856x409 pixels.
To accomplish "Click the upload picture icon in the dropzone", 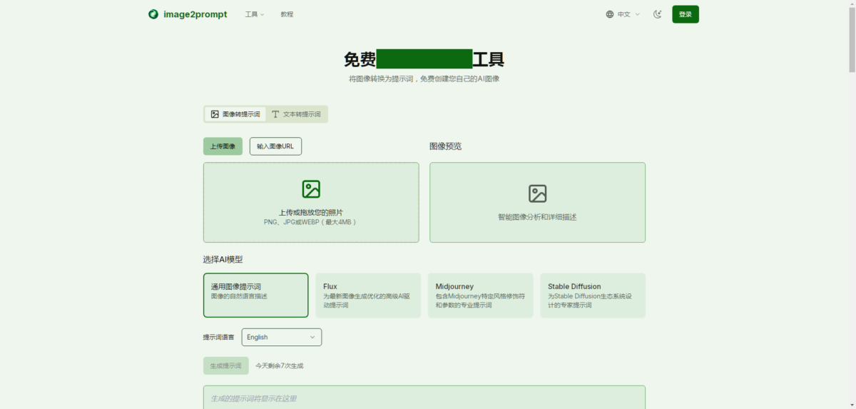I will pos(311,189).
